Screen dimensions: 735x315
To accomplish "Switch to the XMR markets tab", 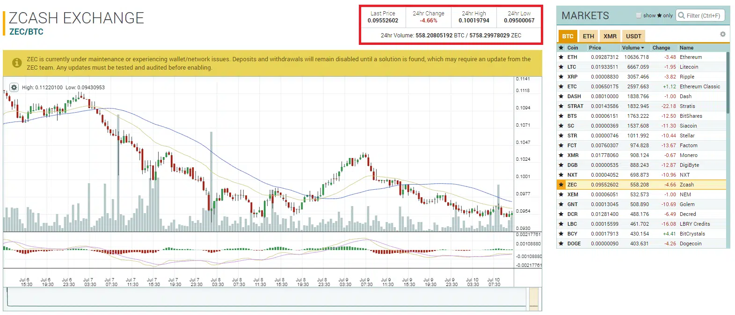I will 610,36.
